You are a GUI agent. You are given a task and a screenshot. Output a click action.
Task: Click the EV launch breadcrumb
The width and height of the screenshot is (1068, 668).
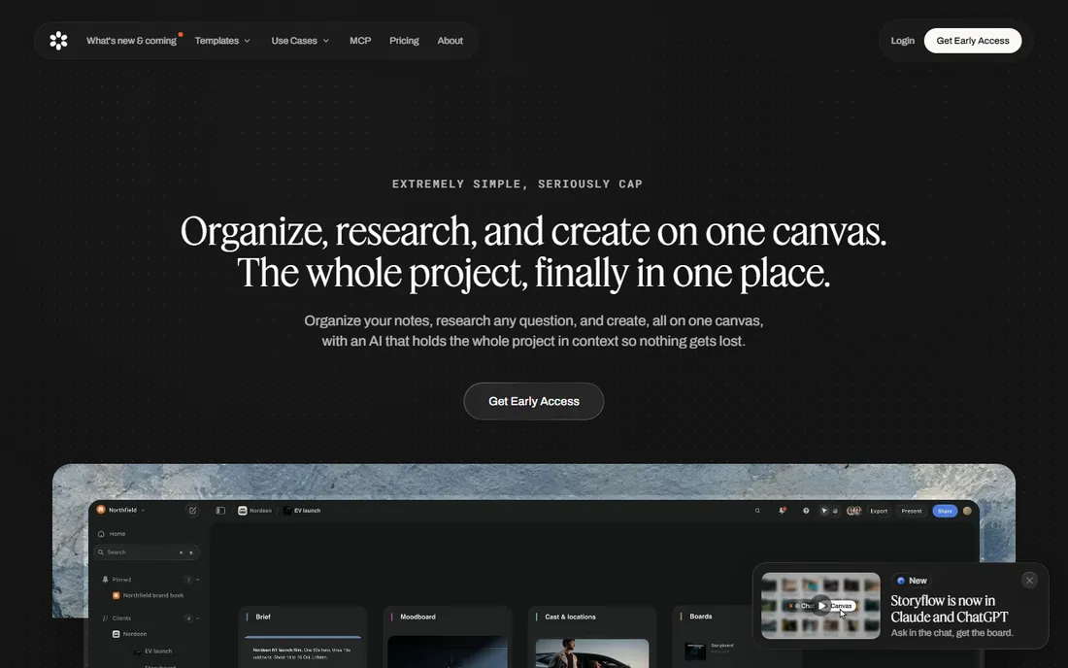(302, 511)
